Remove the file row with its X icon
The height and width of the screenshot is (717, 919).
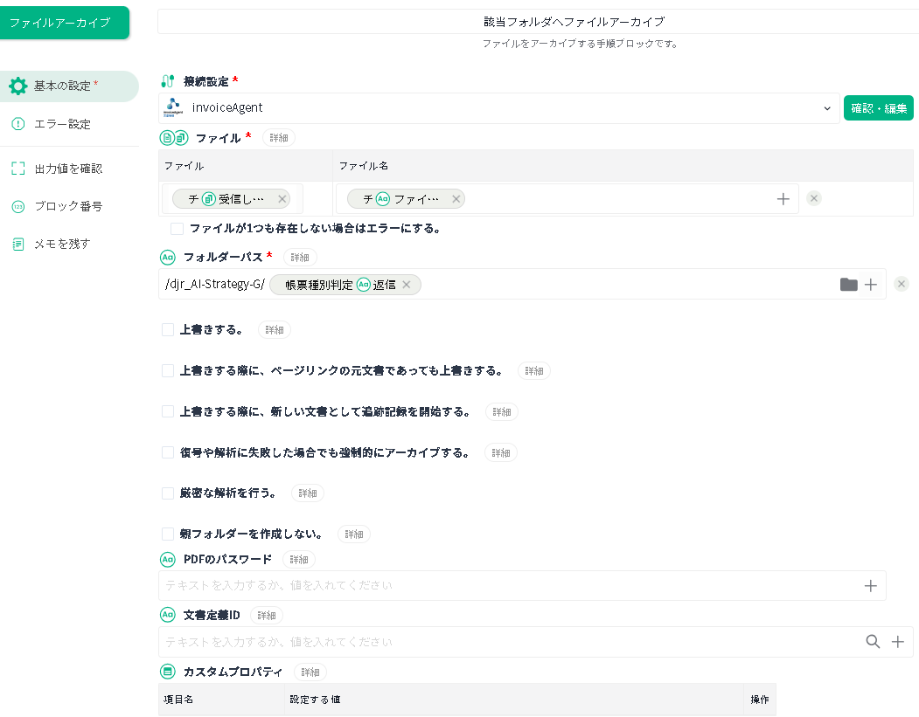814,199
